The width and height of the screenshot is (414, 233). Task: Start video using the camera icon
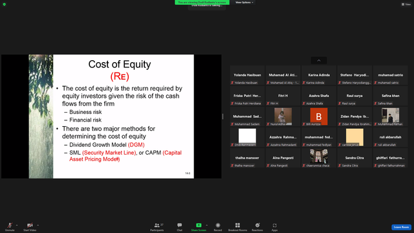tap(30, 225)
